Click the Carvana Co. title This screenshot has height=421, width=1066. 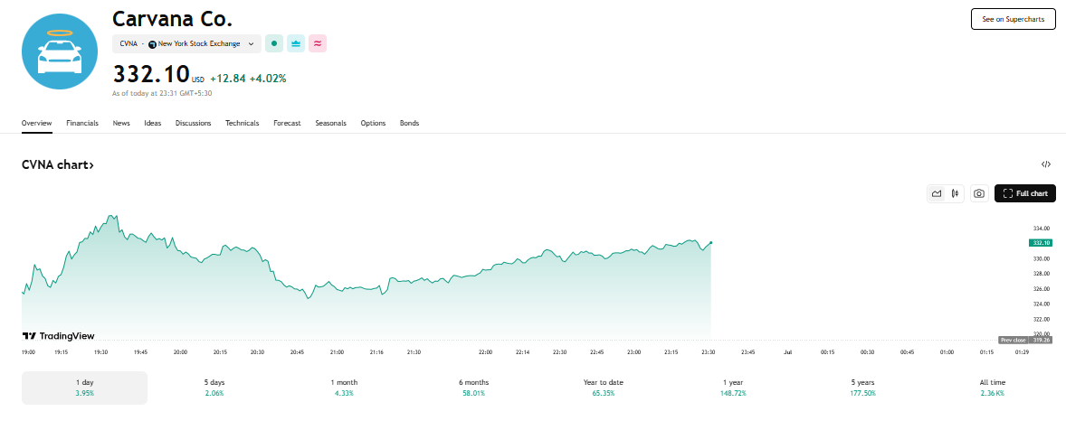coord(173,18)
